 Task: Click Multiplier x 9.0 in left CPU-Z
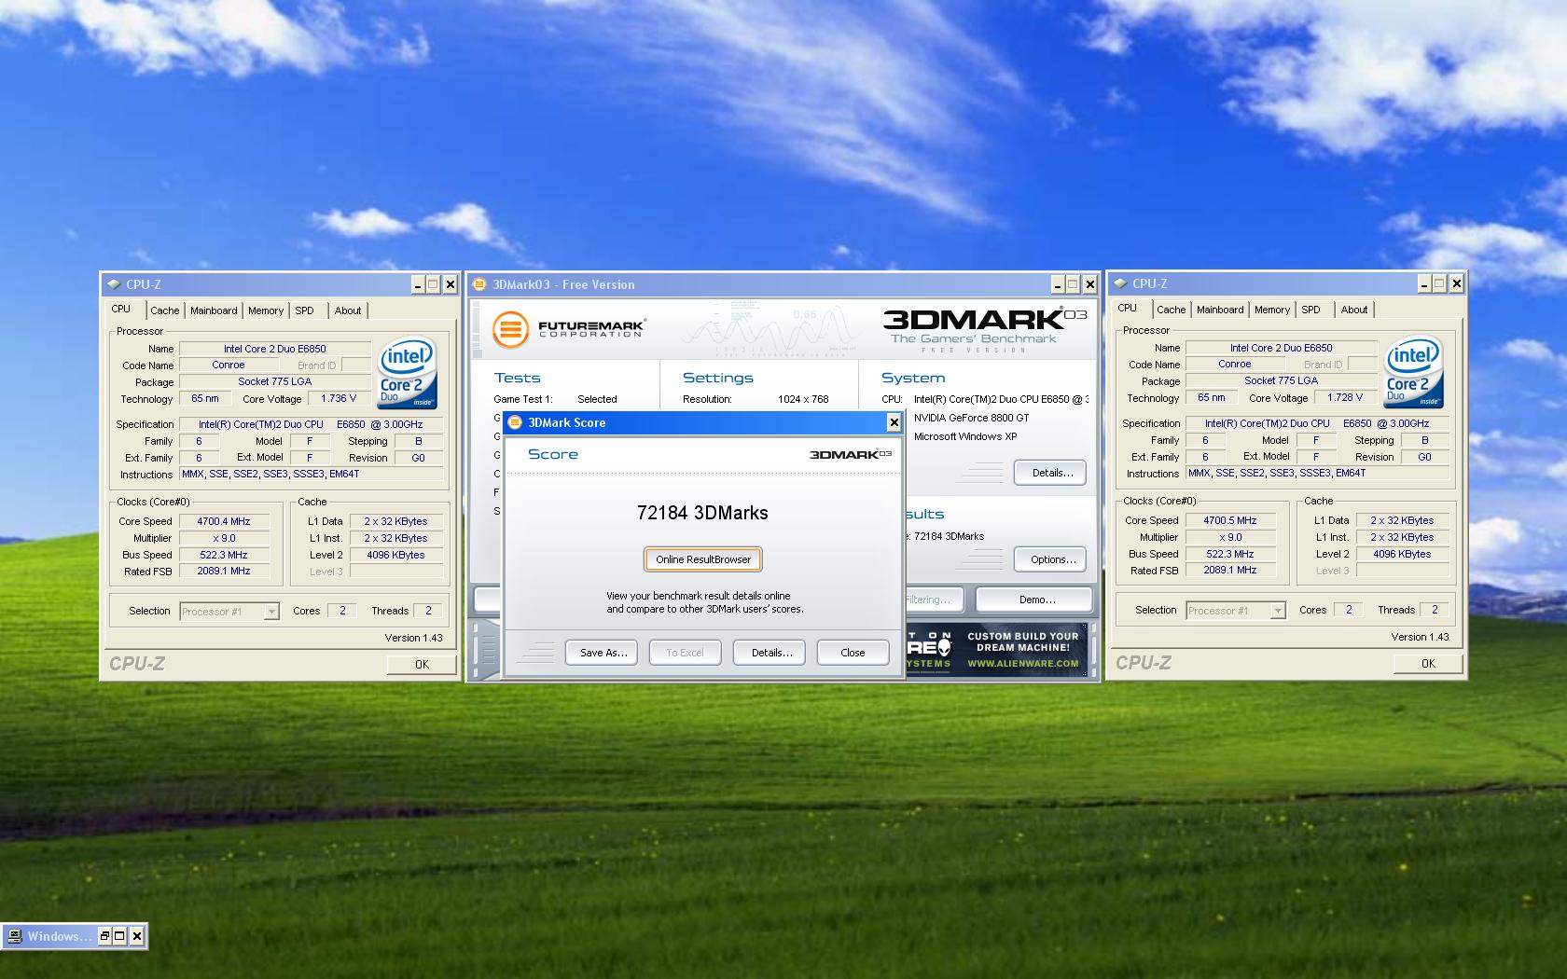click(224, 538)
